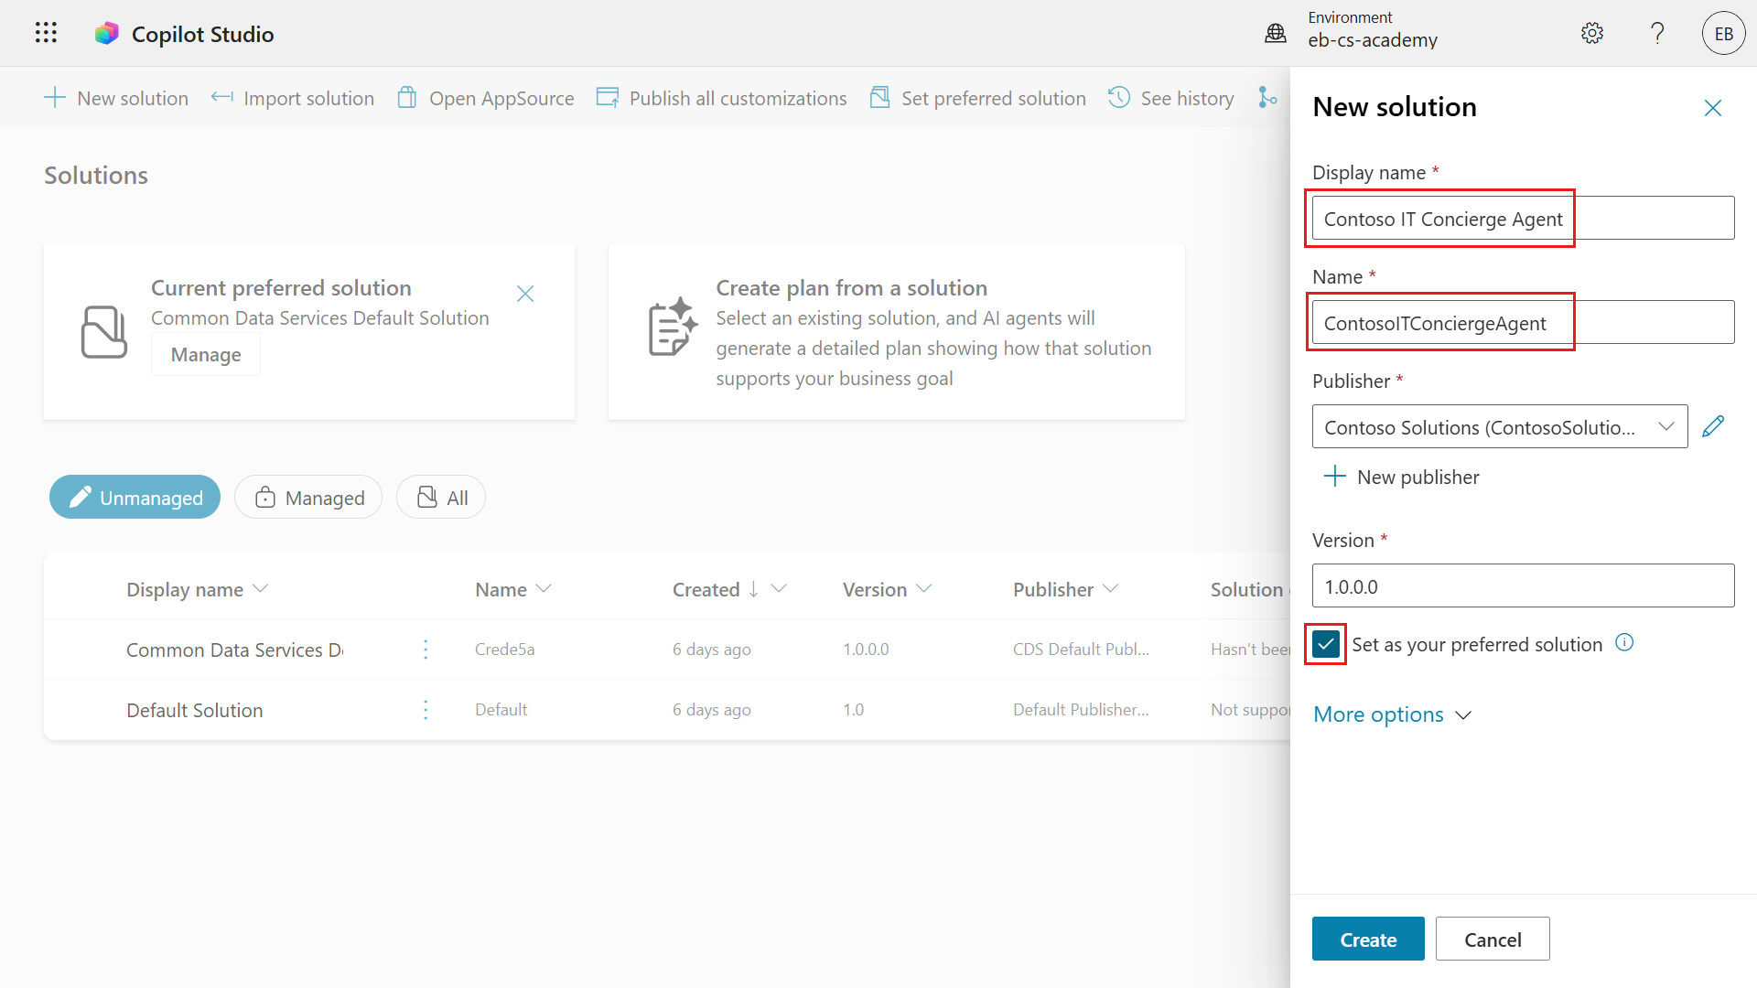
Task: Open Default Solution row more menu
Action: (426, 710)
